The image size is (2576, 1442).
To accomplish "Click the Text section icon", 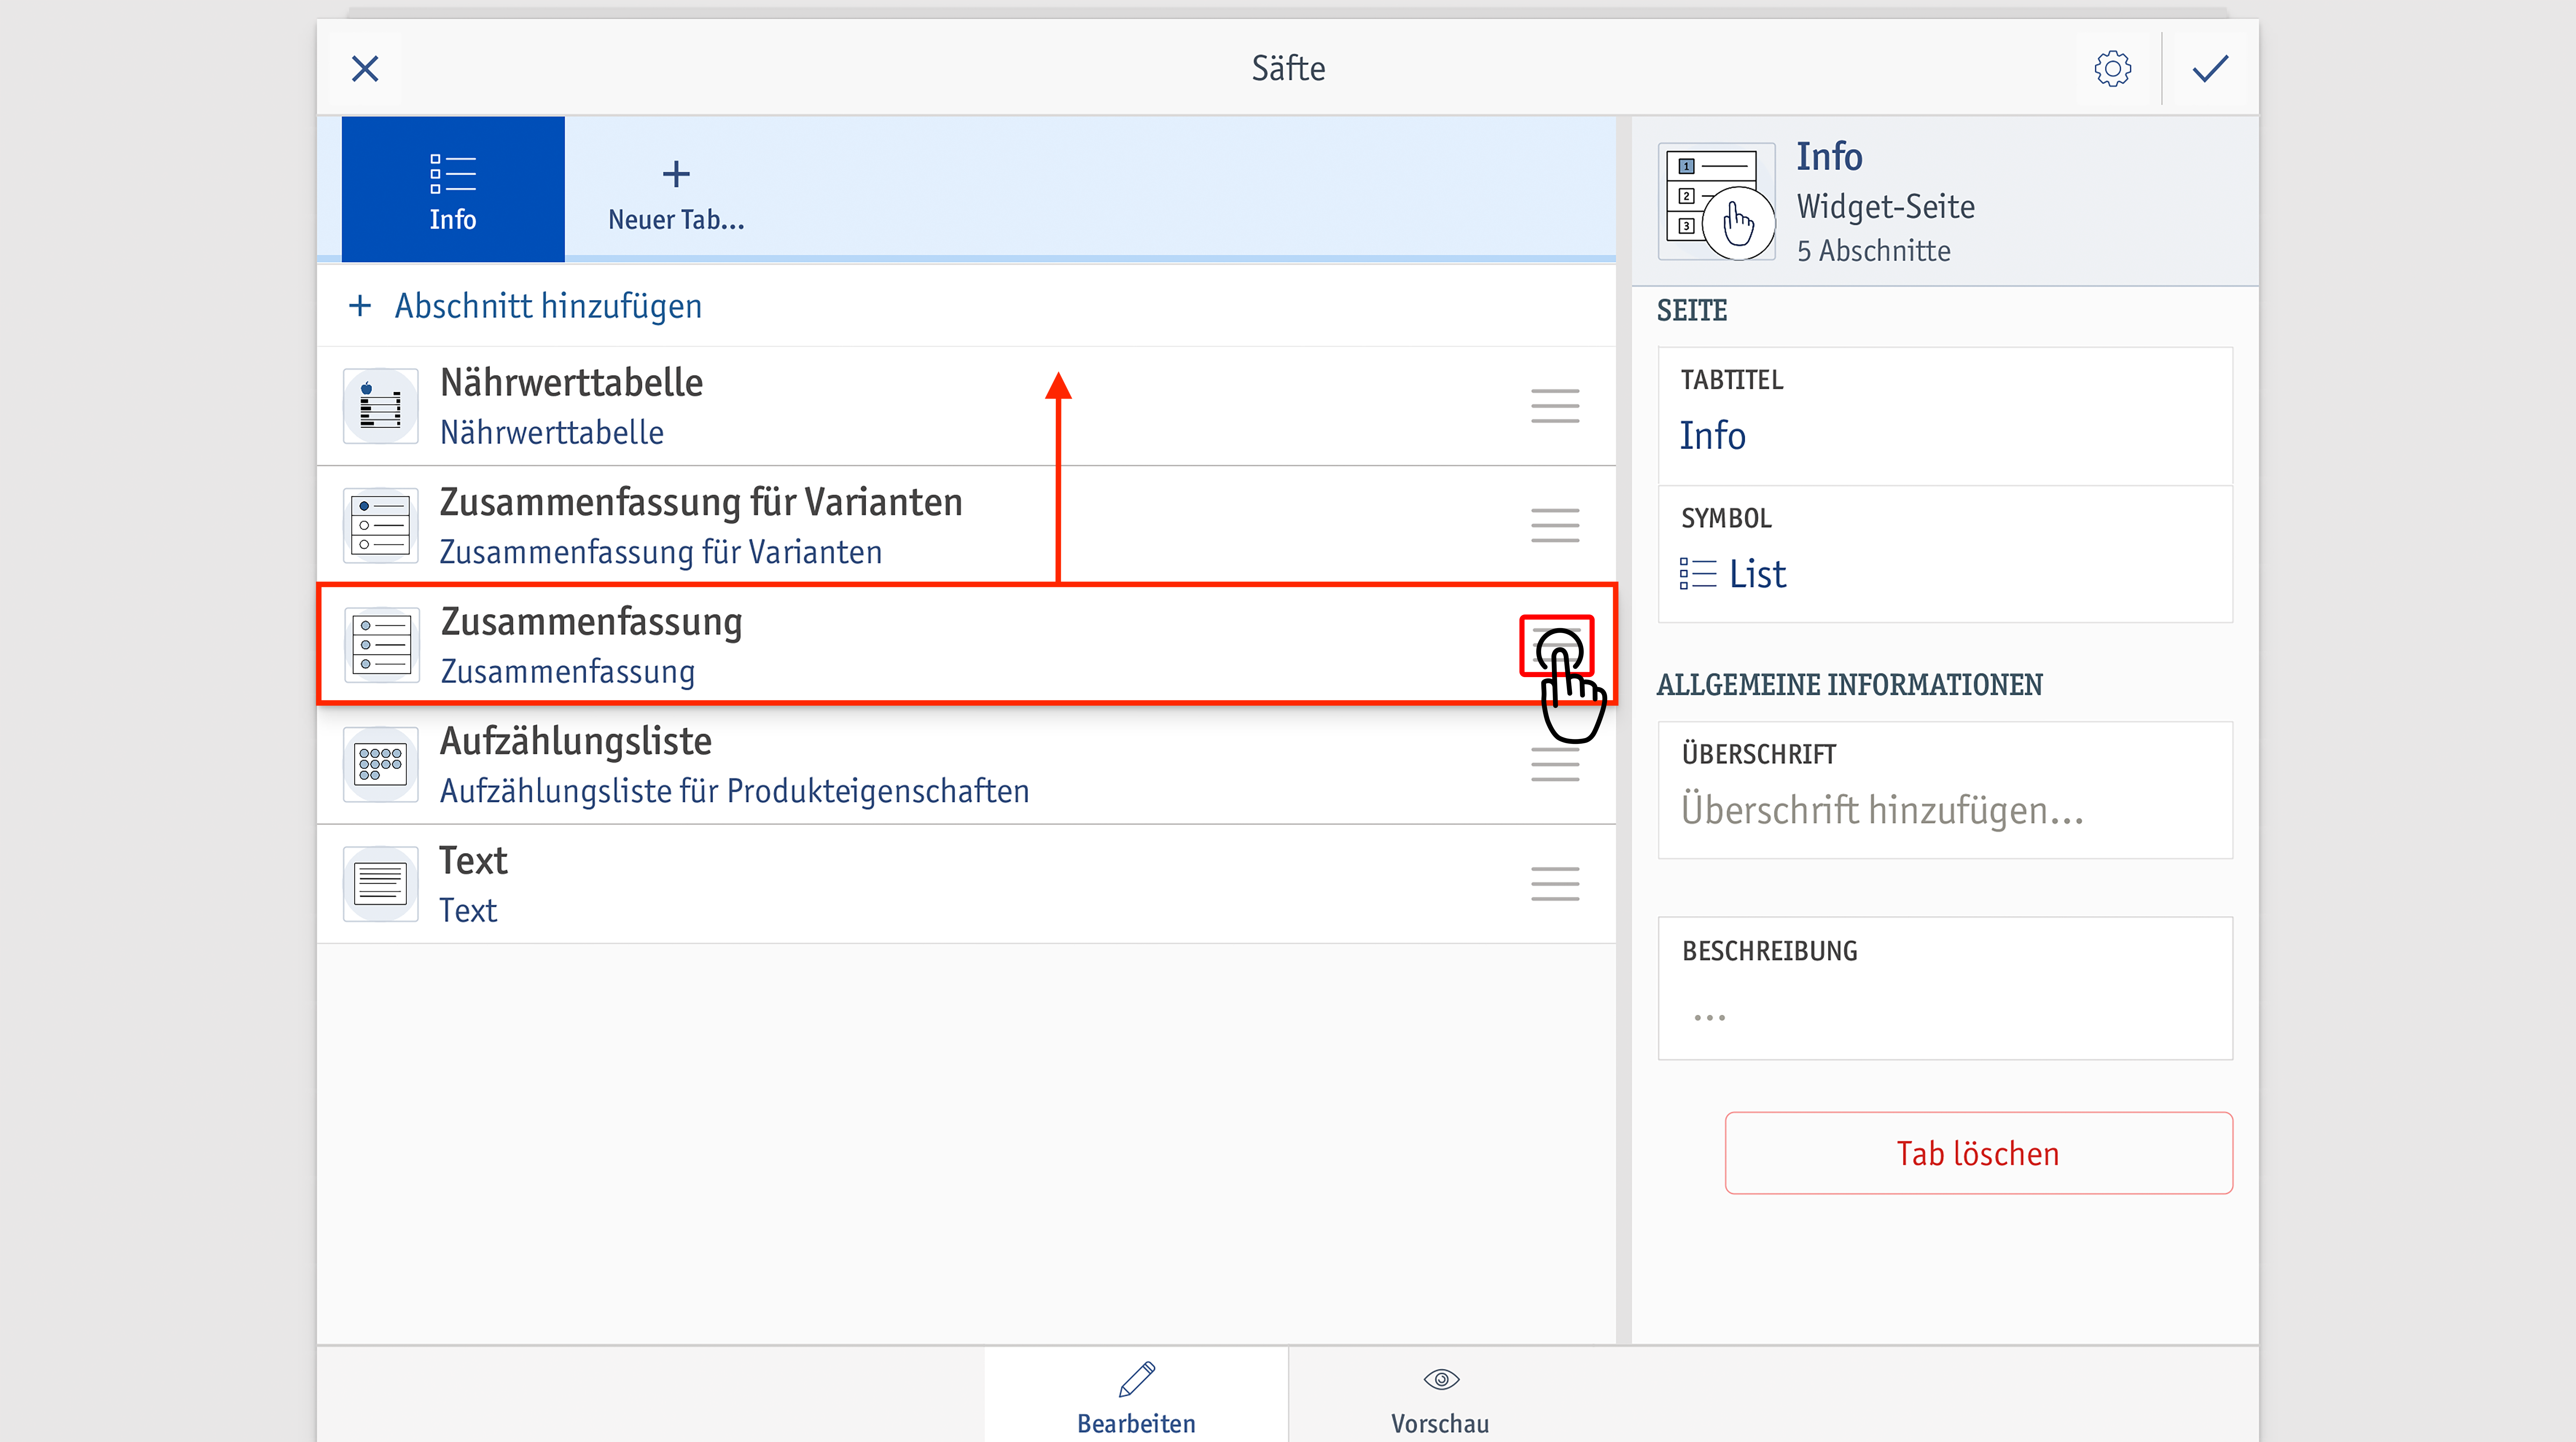I will [381, 884].
